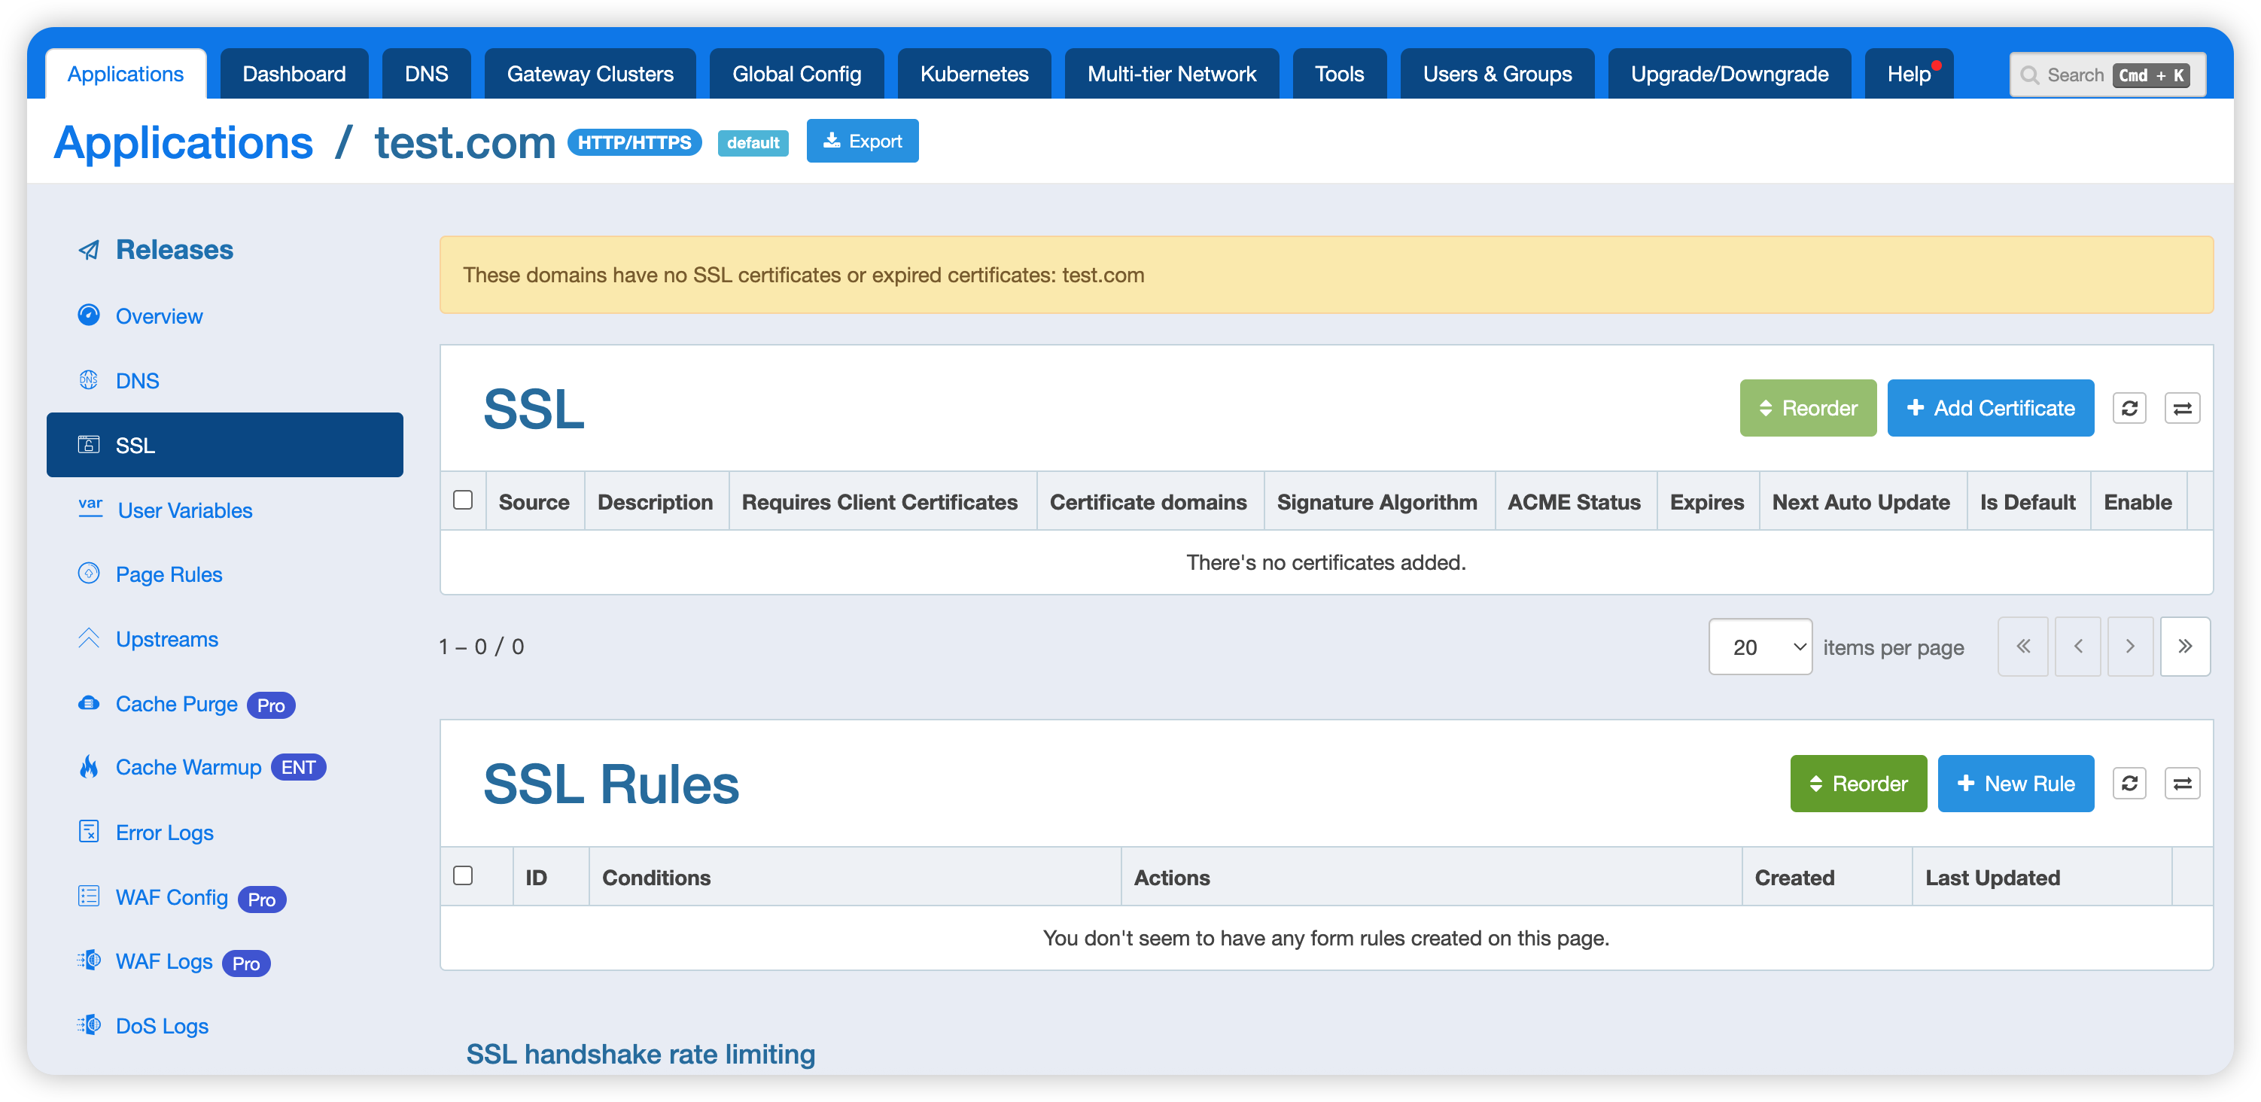Click the column toggle icon in SSL panel
This screenshot has width=2261, height=1102.
2182,408
